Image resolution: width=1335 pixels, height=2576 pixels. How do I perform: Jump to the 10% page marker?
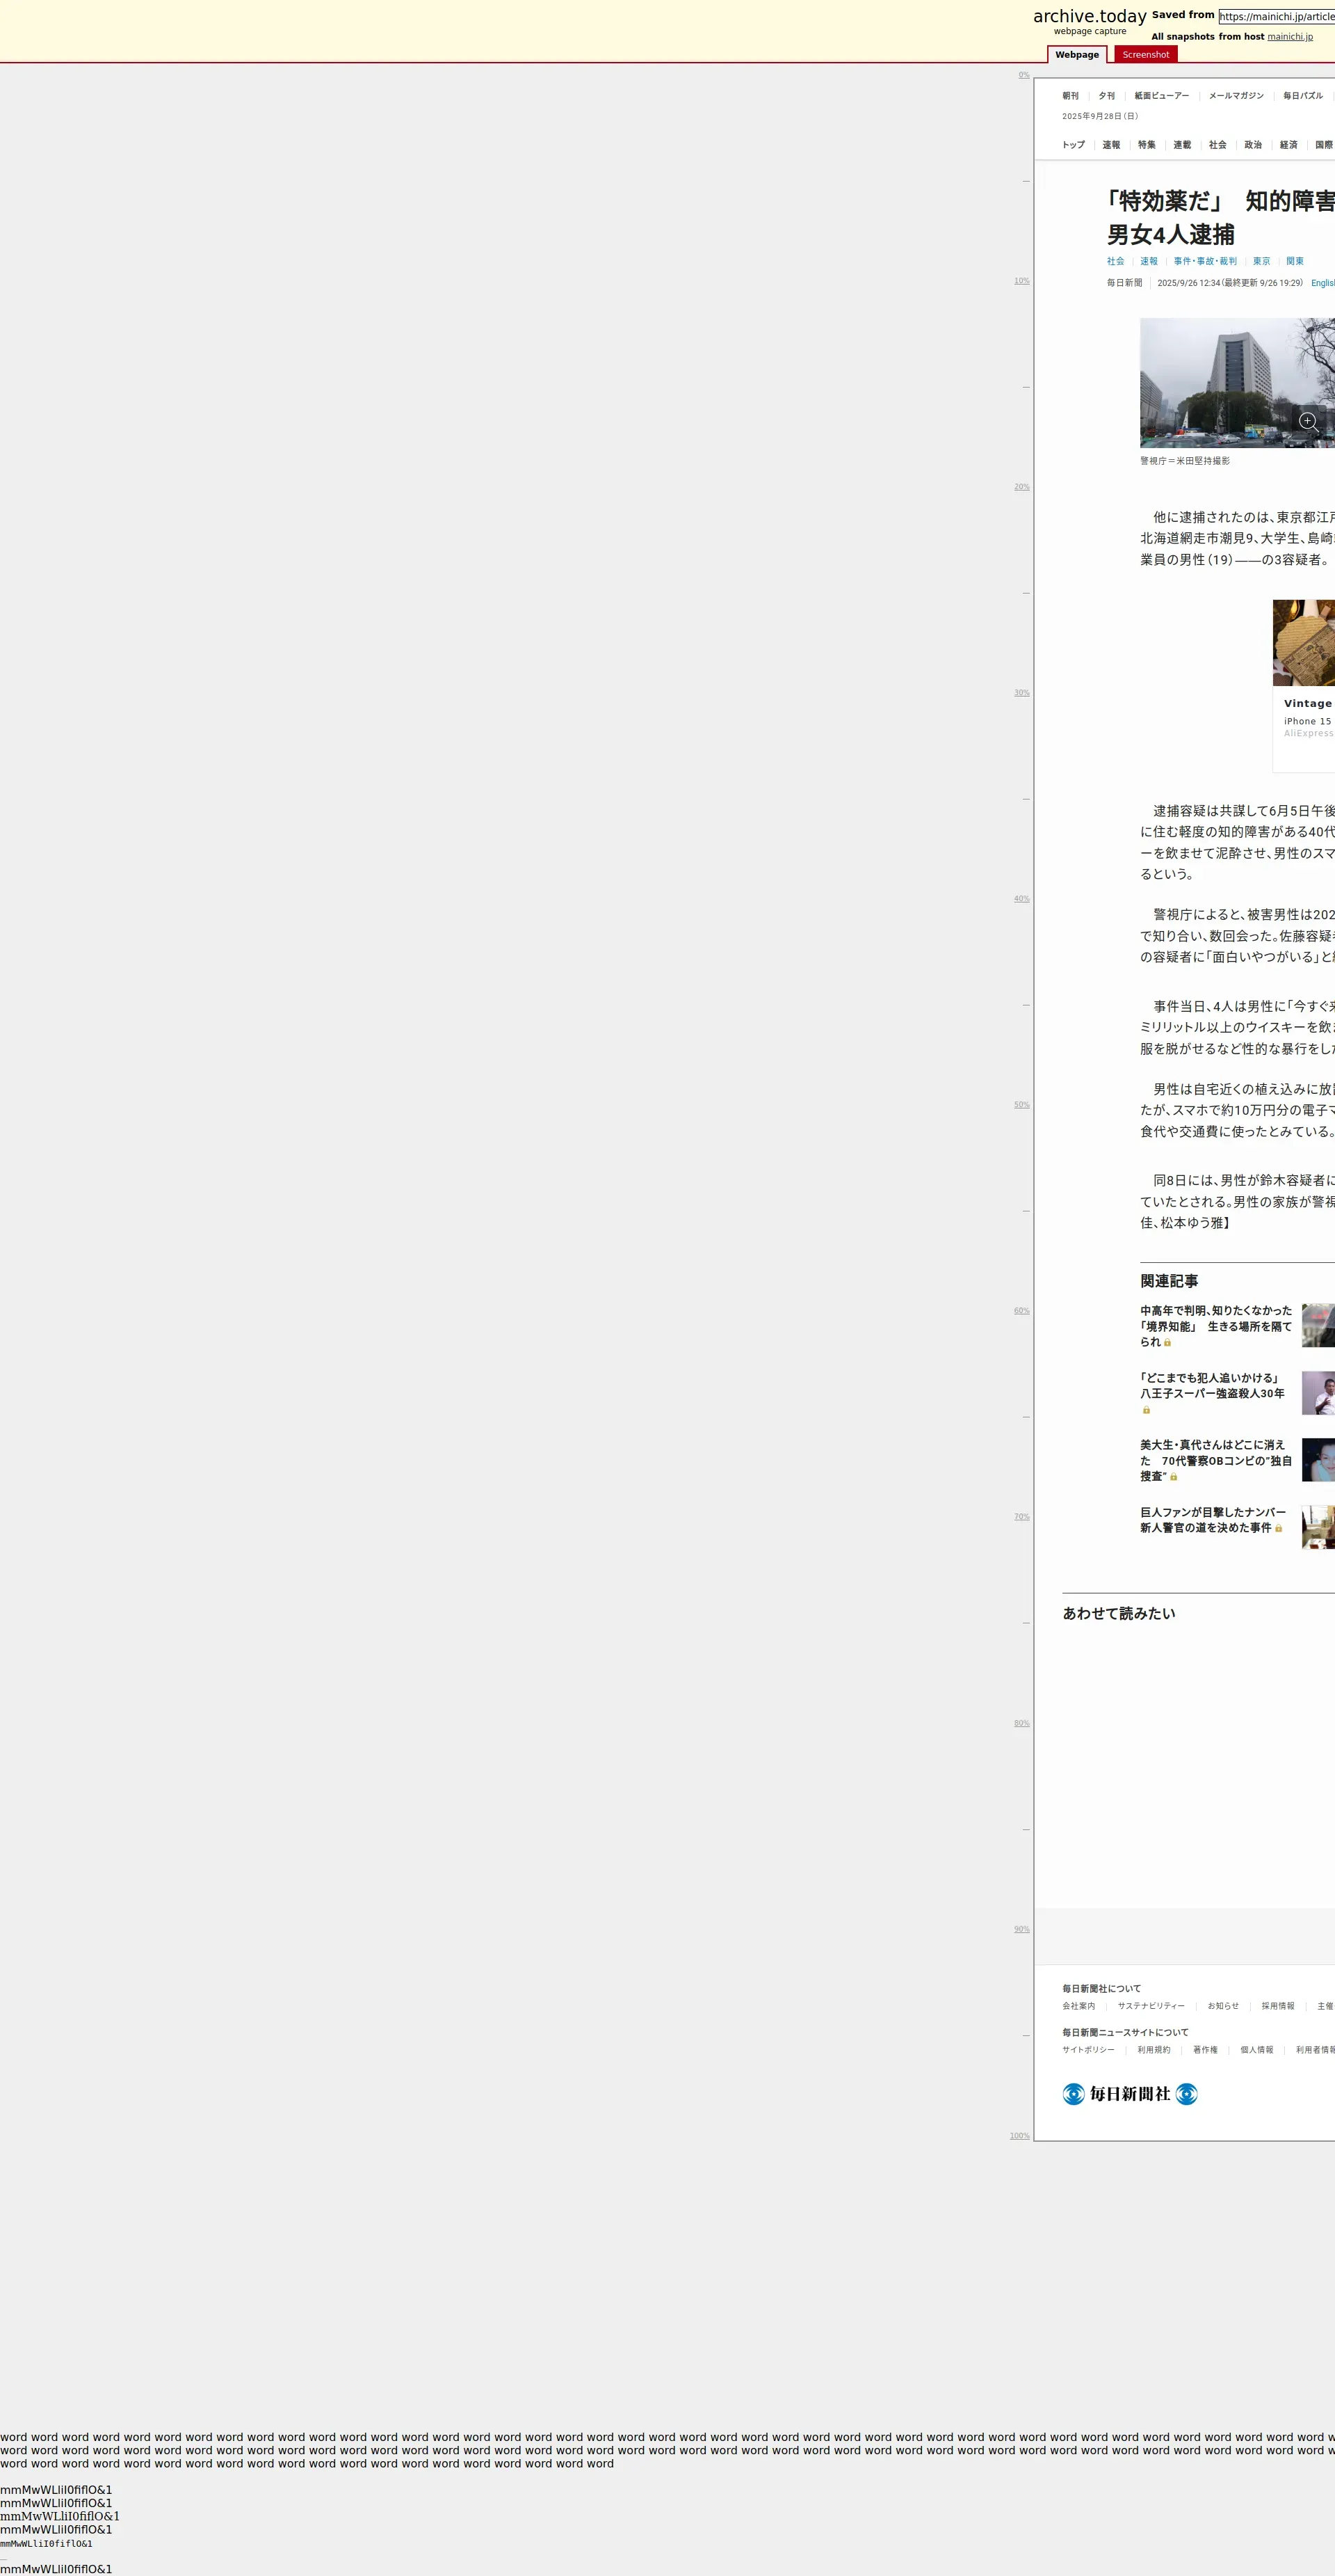pos(1021,281)
